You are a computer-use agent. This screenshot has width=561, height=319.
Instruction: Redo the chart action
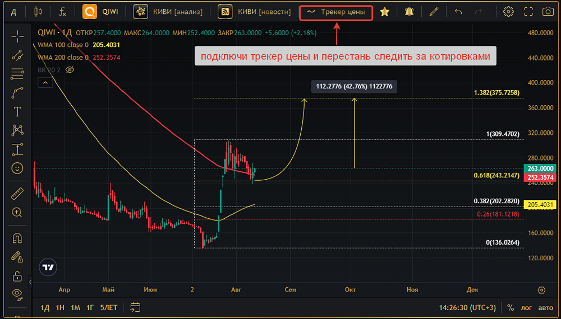478,12
